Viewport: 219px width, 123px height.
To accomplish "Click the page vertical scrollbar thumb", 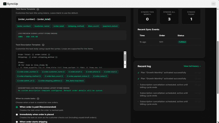I will [218, 67].
